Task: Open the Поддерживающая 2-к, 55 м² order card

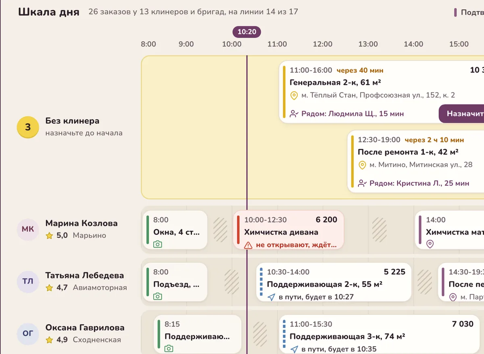Action: click(x=334, y=282)
